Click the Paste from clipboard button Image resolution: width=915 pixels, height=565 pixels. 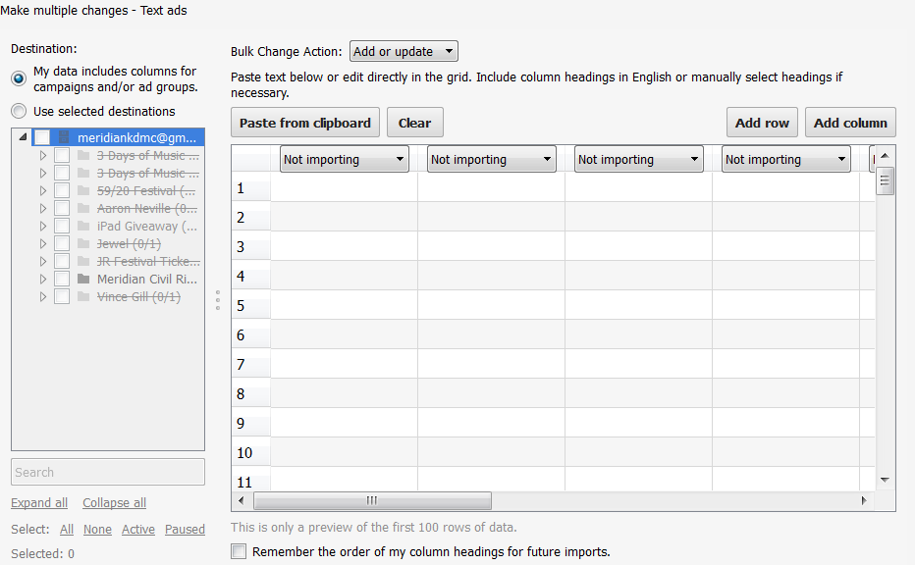[x=304, y=122]
